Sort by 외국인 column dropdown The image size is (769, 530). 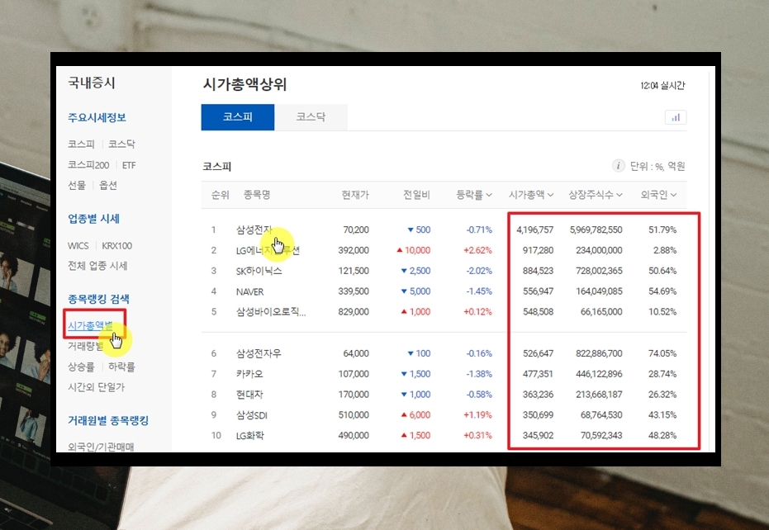click(658, 195)
